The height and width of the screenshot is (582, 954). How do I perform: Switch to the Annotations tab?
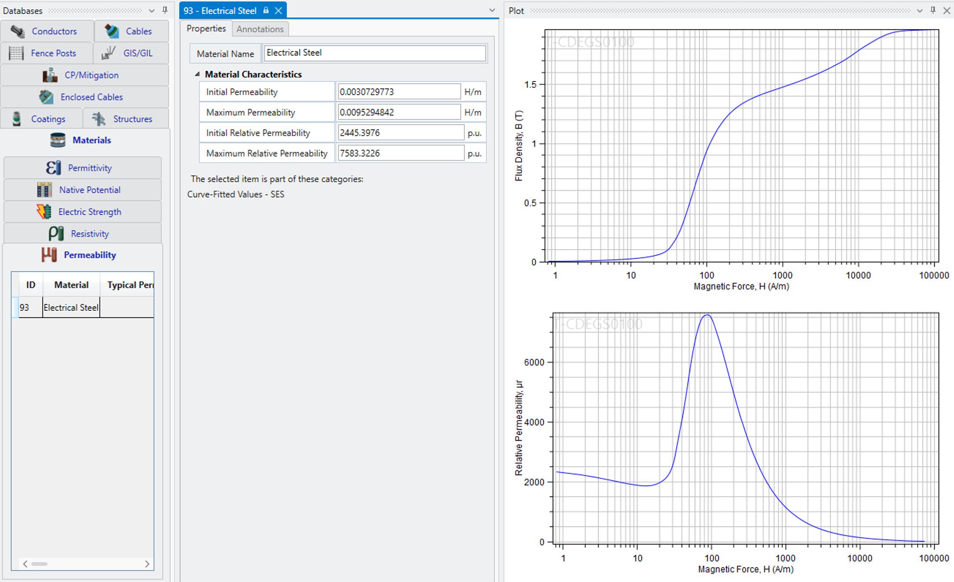tap(260, 29)
